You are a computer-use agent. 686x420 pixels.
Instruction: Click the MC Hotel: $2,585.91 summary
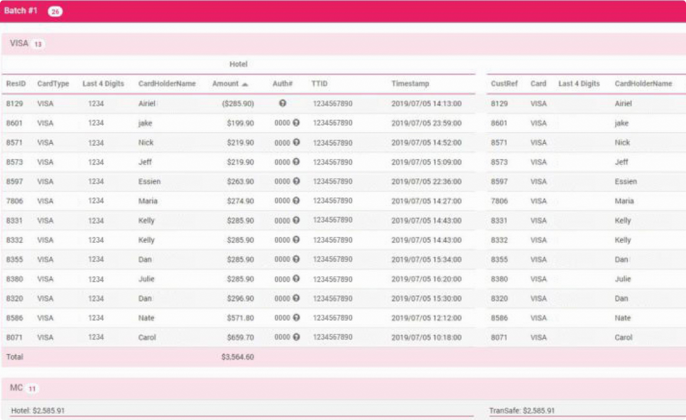[38, 410]
